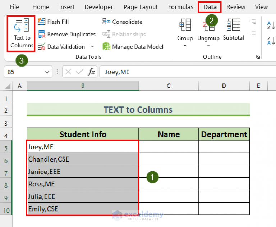This screenshot has width=276, height=227.
Task: Open the View tab
Action: tap(261, 7)
